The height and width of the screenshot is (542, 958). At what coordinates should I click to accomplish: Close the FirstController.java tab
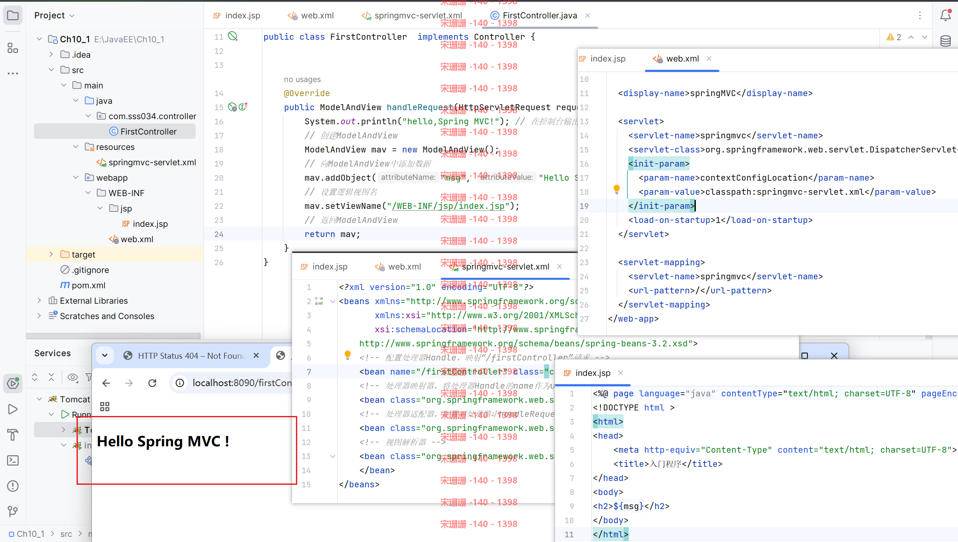[588, 15]
